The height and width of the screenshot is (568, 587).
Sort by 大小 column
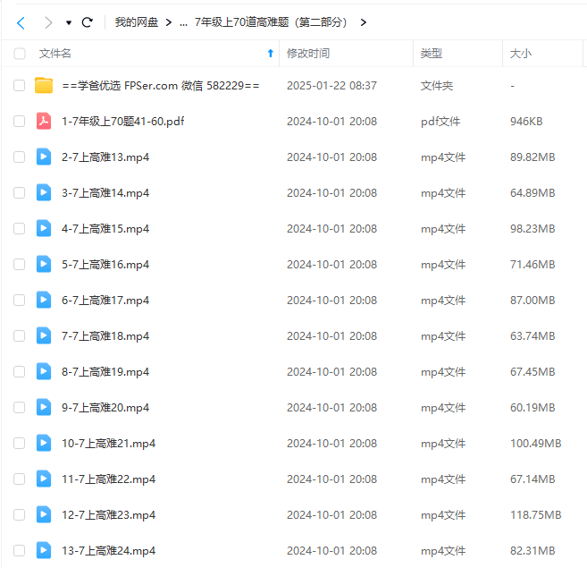point(521,54)
